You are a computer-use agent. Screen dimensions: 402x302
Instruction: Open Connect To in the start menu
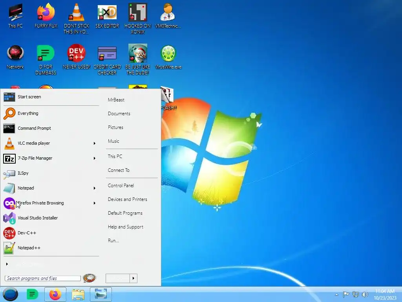pos(119,170)
